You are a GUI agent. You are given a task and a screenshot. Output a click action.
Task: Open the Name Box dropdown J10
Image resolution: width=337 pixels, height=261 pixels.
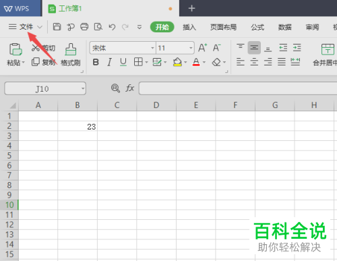pyautogui.click(x=83, y=88)
